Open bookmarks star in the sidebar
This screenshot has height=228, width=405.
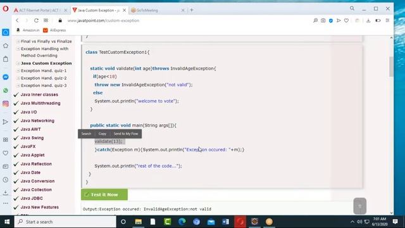click(6, 46)
